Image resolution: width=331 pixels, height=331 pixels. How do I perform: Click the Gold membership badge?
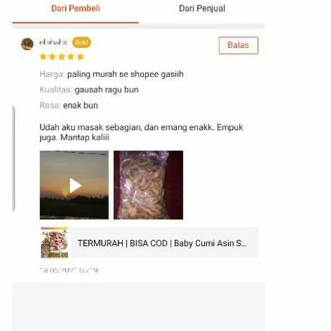point(82,42)
